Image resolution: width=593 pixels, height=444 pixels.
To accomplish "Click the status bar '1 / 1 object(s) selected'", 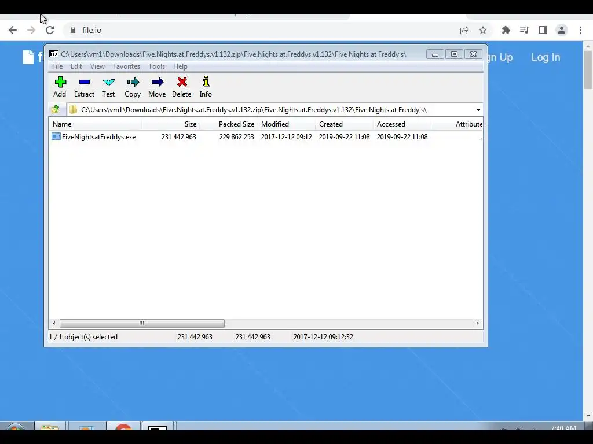I will pyautogui.click(x=83, y=337).
